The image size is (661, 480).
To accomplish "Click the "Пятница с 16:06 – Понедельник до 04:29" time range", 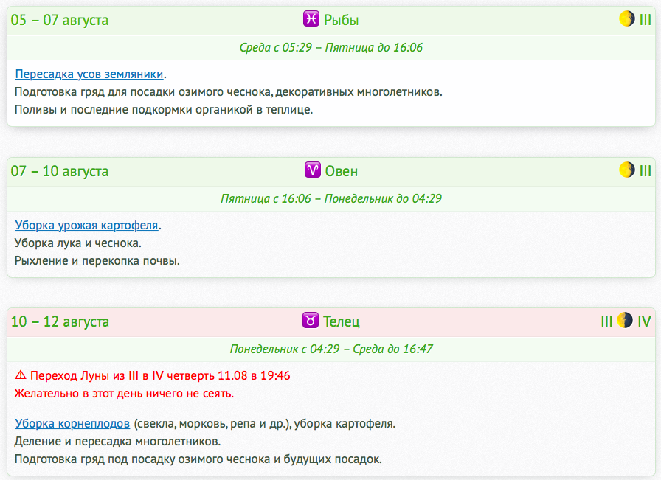I will click(x=330, y=199).
